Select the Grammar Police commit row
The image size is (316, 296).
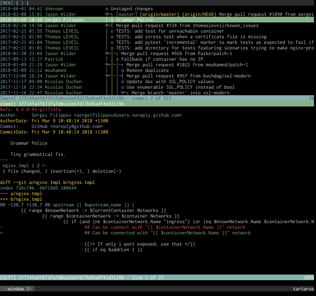click(134, 20)
